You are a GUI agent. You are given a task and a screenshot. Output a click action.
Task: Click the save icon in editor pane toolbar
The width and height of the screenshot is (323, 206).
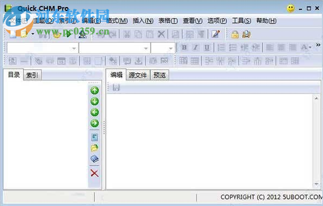[116, 87]
